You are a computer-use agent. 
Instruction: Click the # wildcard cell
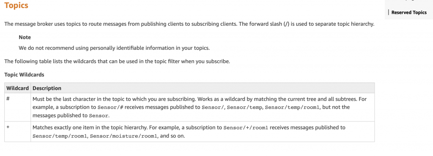[x=17, y=107]
